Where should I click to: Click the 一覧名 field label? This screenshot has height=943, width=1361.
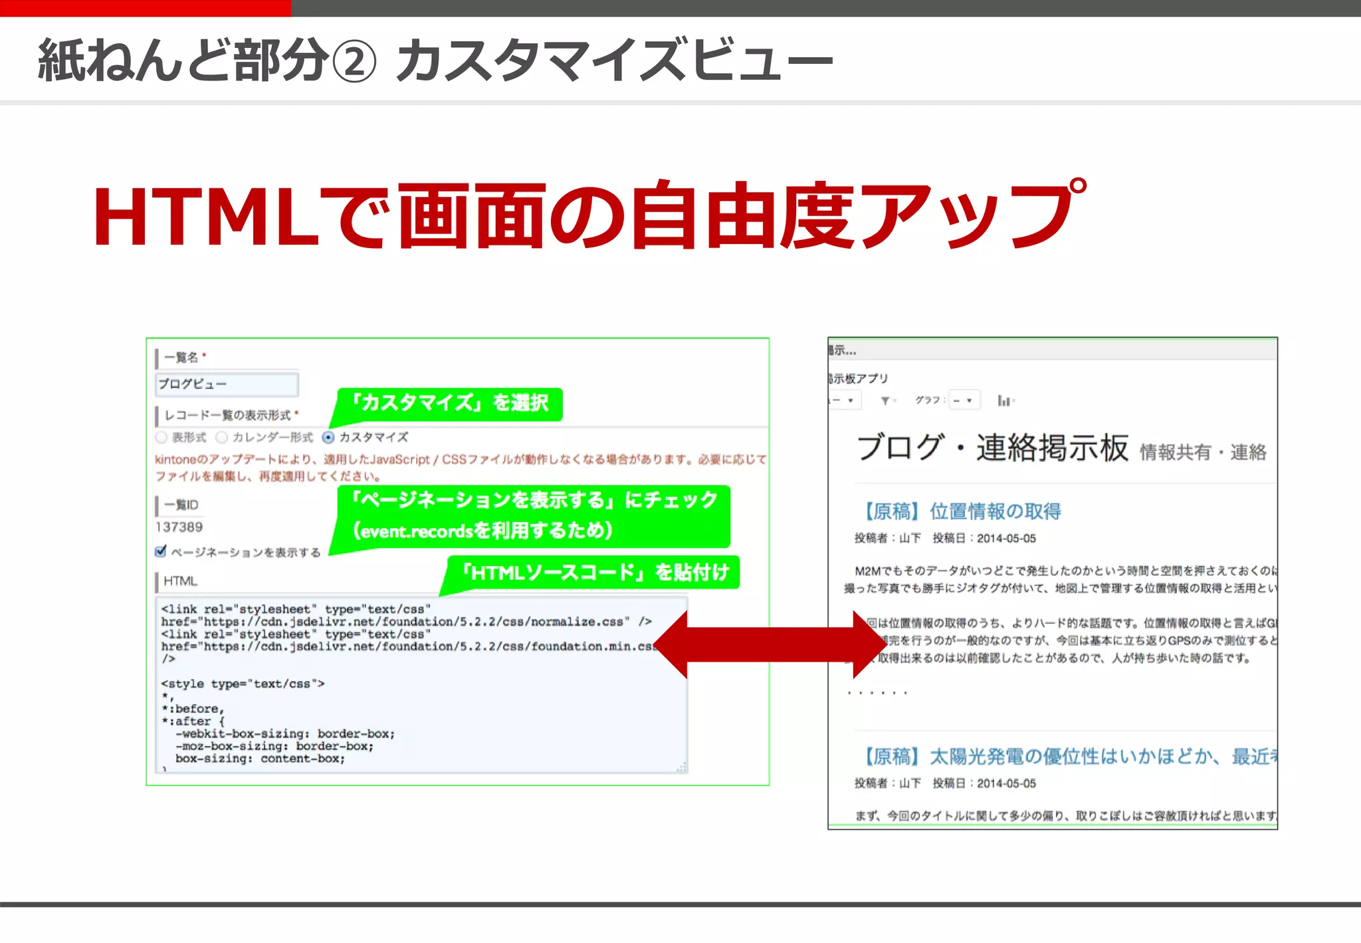pos(181,358)
